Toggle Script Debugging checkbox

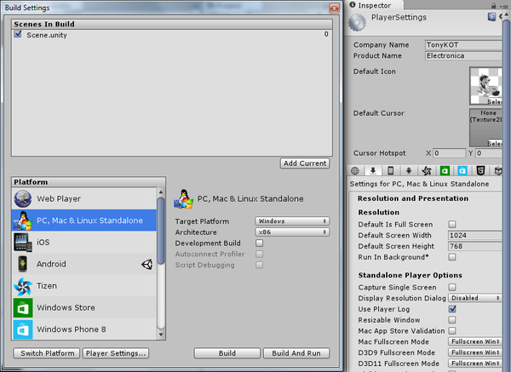tap(260, 265)
